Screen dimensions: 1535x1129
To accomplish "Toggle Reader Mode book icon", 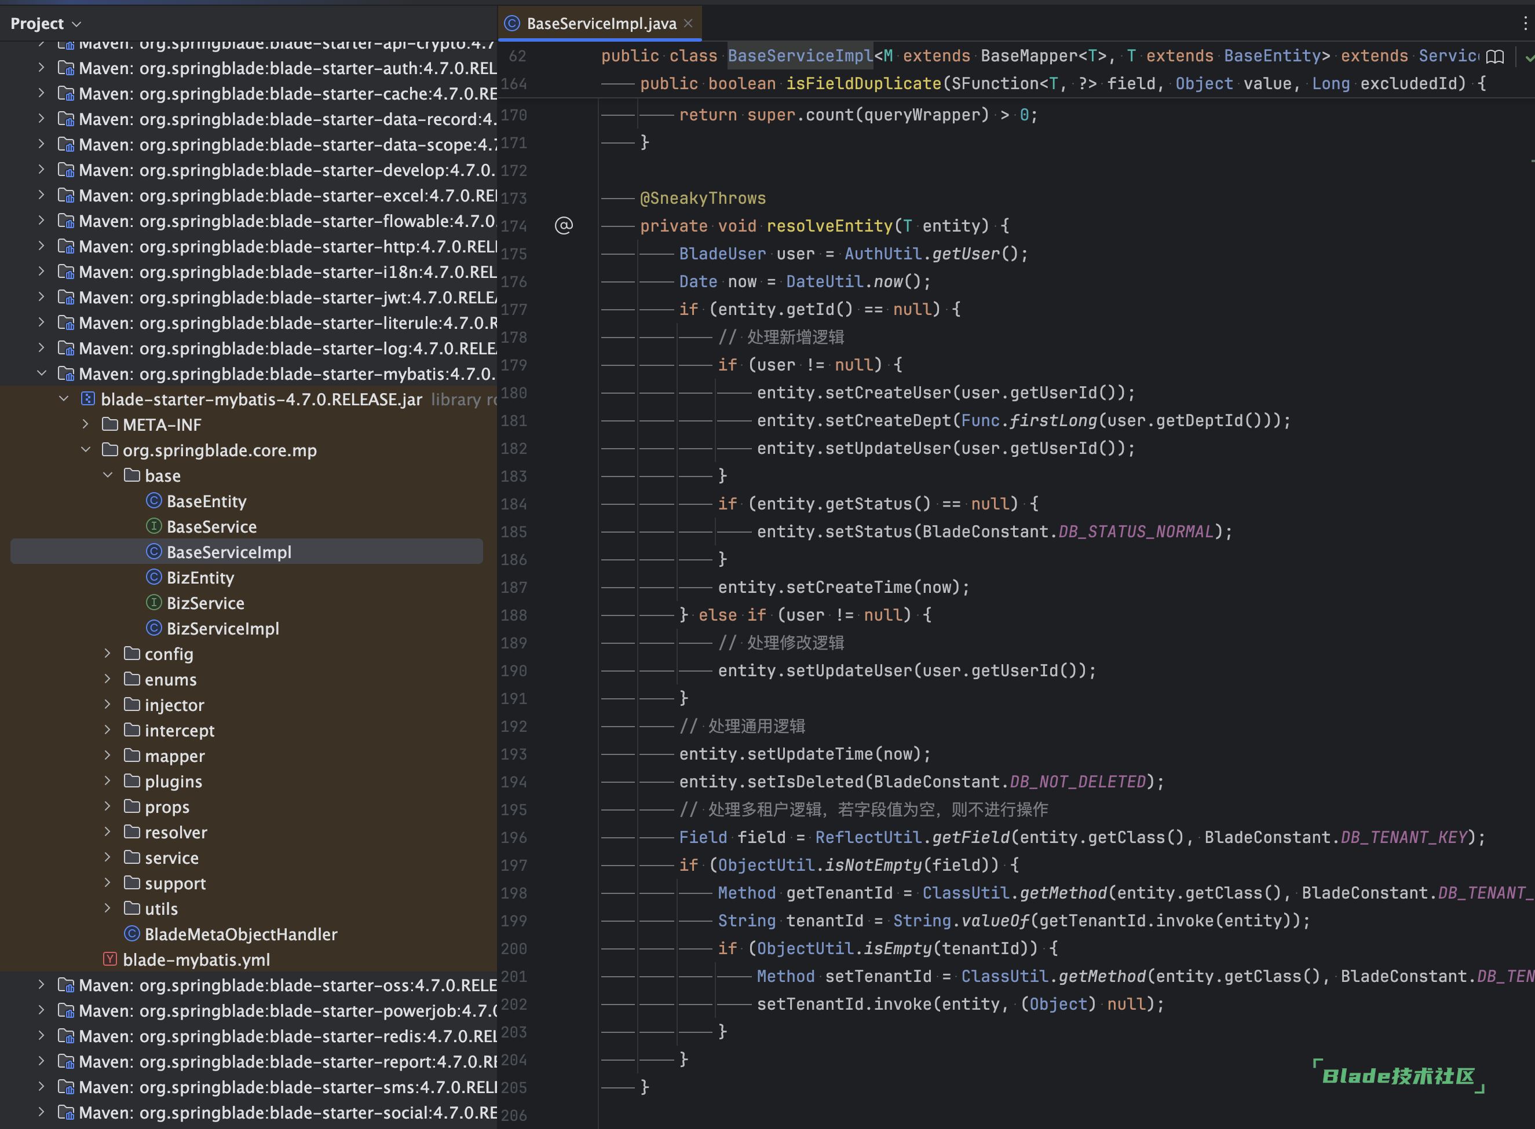I will point(1494,57).
